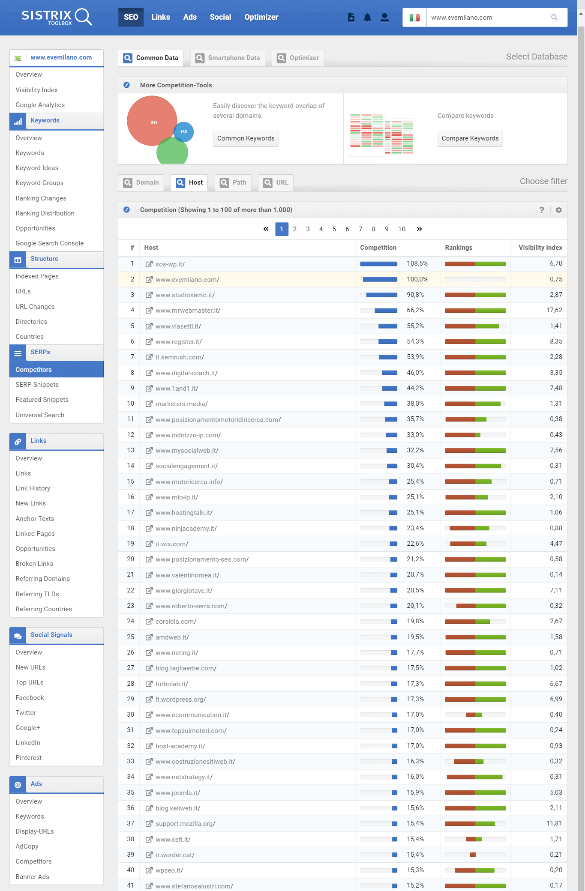
Task: Open Featured Snippets in sidebar
Action: (42, 400)
